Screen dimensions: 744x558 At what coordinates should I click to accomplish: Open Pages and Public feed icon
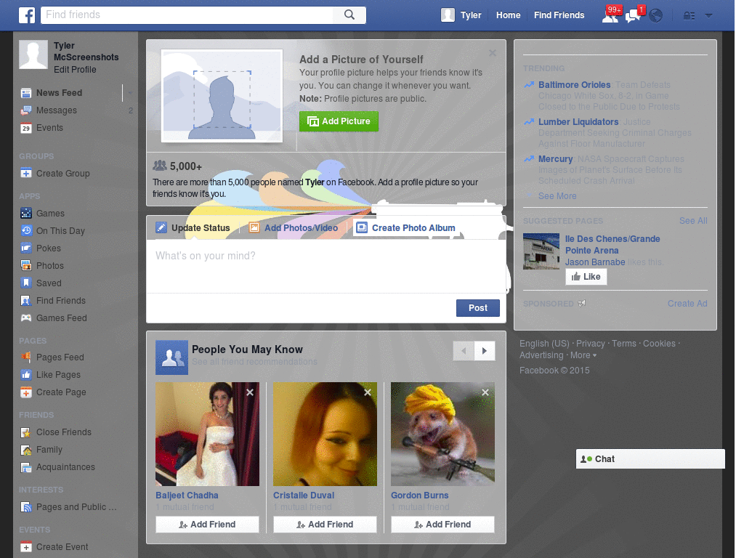click(x=26, y=507)
